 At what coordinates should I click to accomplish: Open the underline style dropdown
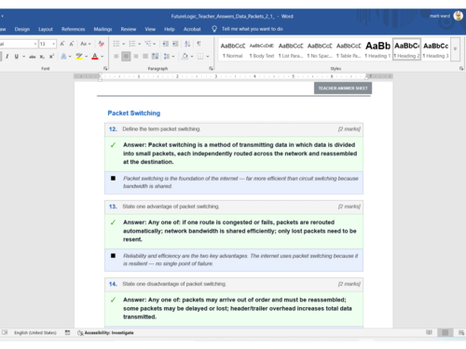point(23,57)
